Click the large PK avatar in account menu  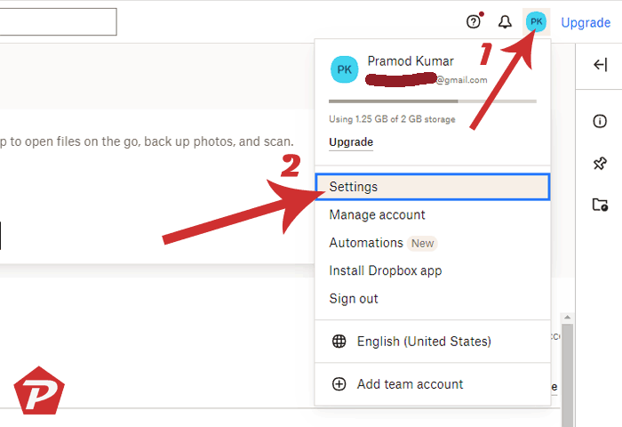click(344, 69)
